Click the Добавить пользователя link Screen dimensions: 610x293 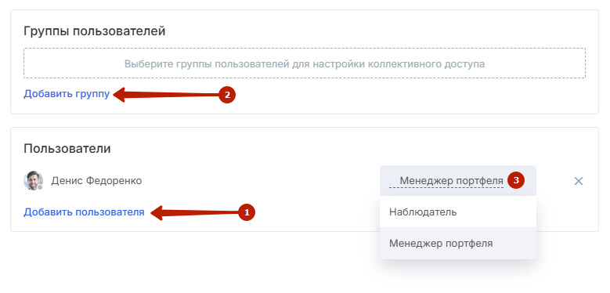click(x=84, y=212)
